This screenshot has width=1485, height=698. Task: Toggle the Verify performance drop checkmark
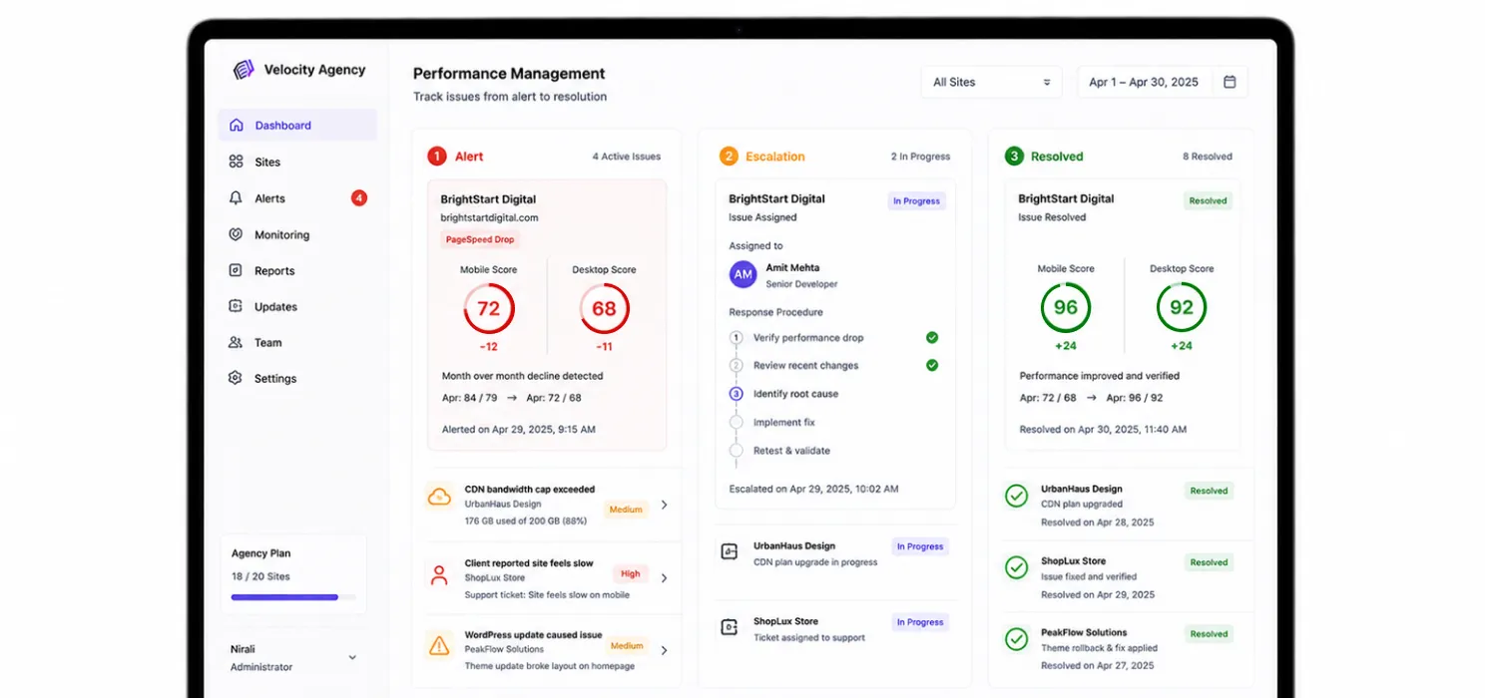pos(932,337)
